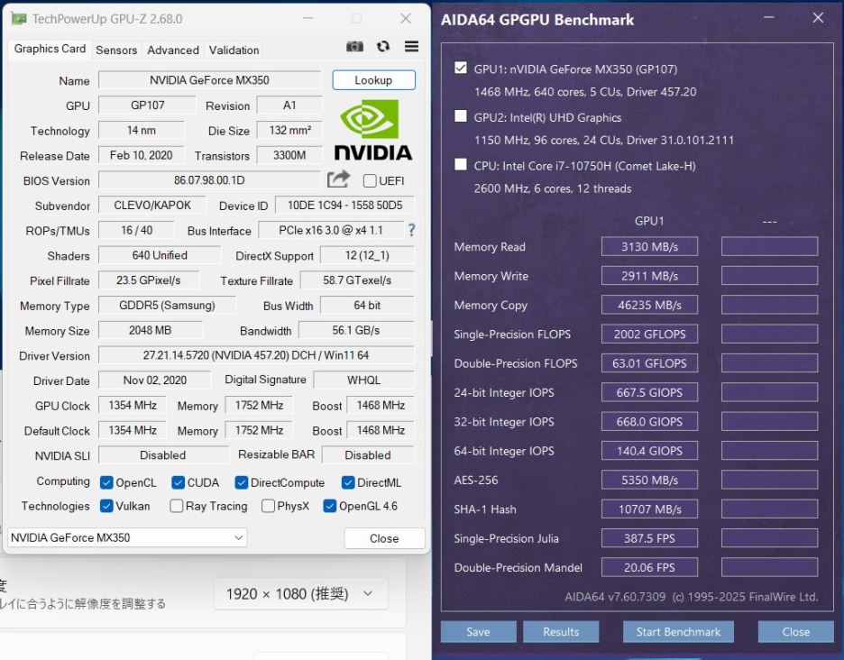Click the Memory Copy result 46235 MB/s
Image resolution: width=844 pixels, height=660 pixels.
[x=650, y=305]
